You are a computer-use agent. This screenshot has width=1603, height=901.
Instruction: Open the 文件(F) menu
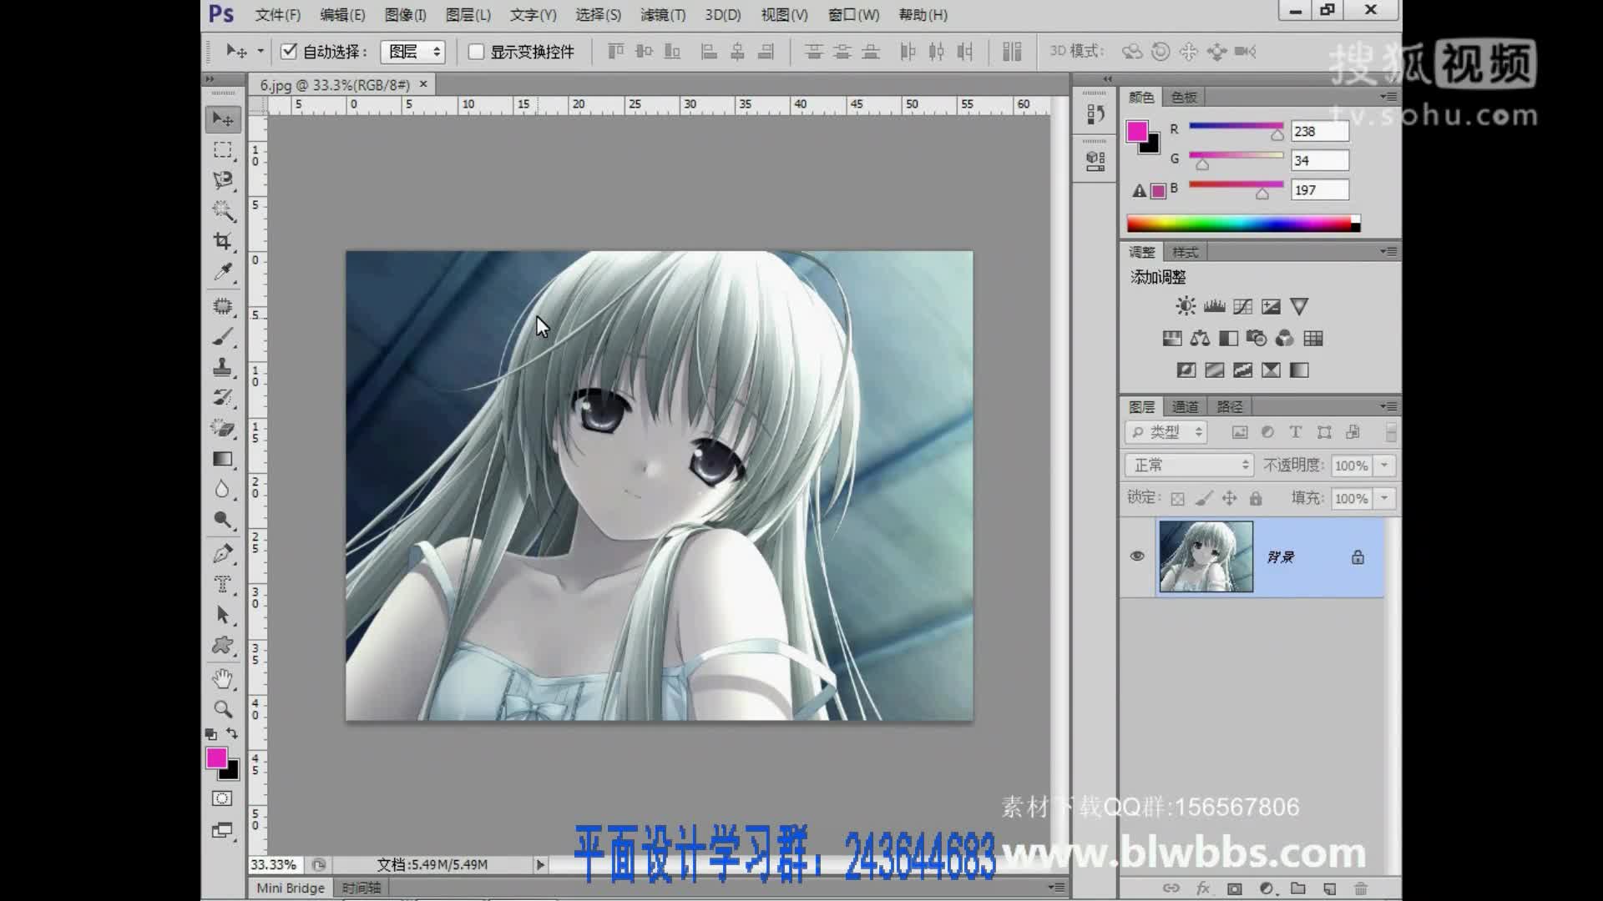[277, 15]
